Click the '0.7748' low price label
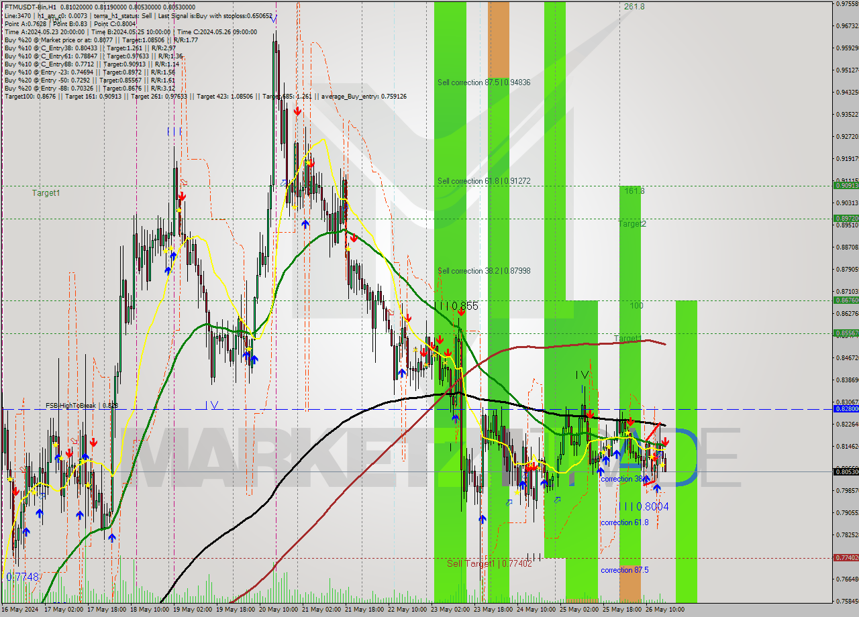 (22, 577)
